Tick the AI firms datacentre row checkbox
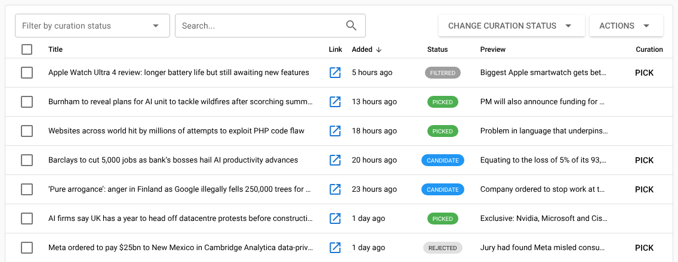 [27, 219]
